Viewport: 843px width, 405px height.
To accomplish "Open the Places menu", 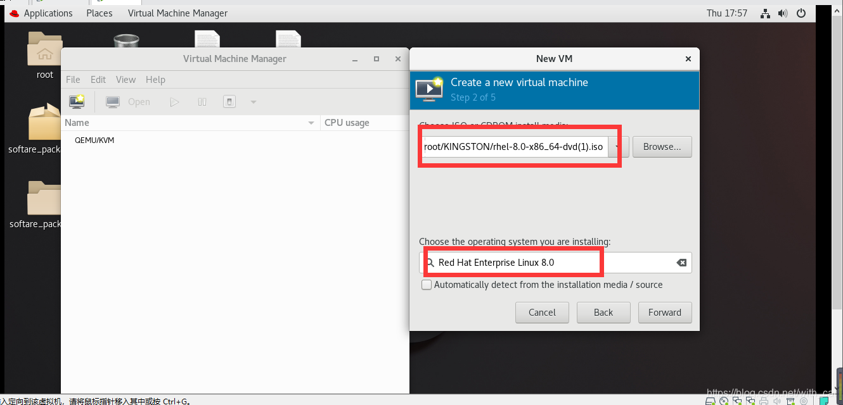I will (x=100, y=13).
